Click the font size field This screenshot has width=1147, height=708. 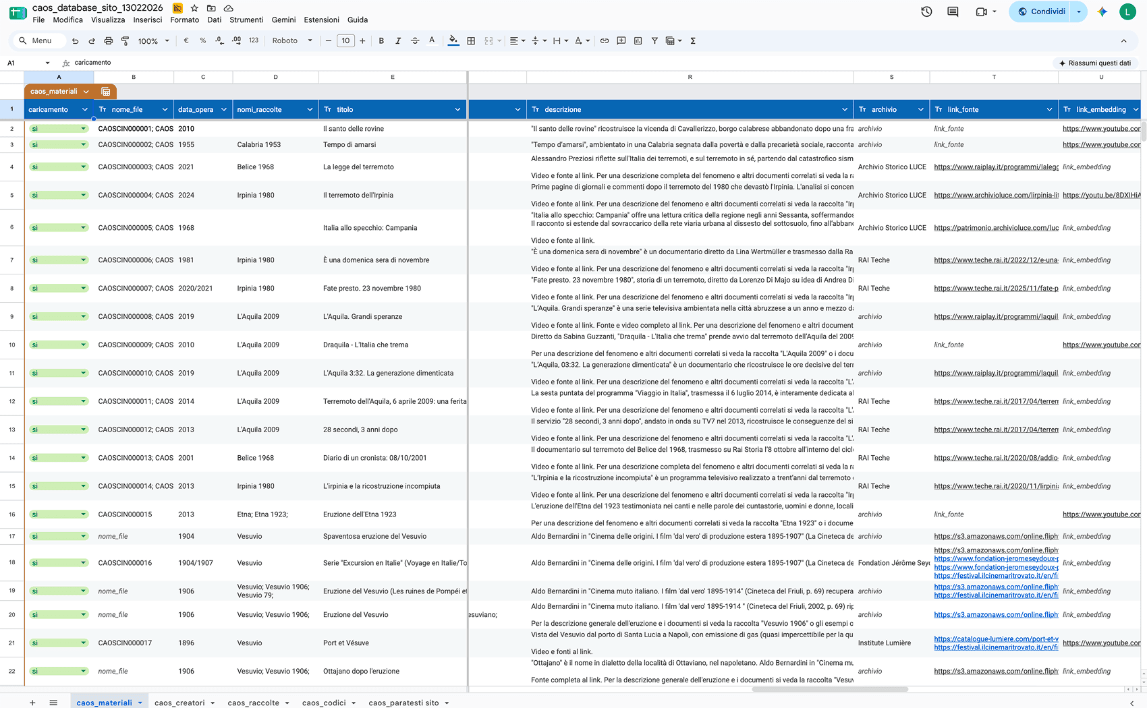(345, 41)
